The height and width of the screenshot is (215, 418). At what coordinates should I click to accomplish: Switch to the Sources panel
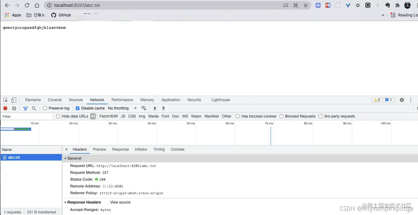pos(76,100)
